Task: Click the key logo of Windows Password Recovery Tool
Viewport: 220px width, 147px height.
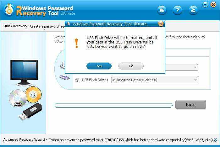Action: (9, 10)
